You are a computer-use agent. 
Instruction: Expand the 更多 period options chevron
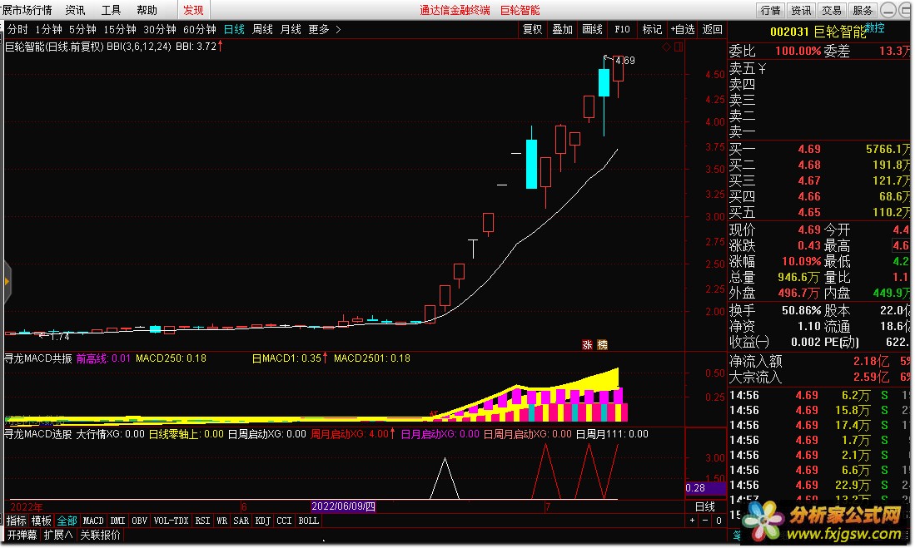click(339, 29)
